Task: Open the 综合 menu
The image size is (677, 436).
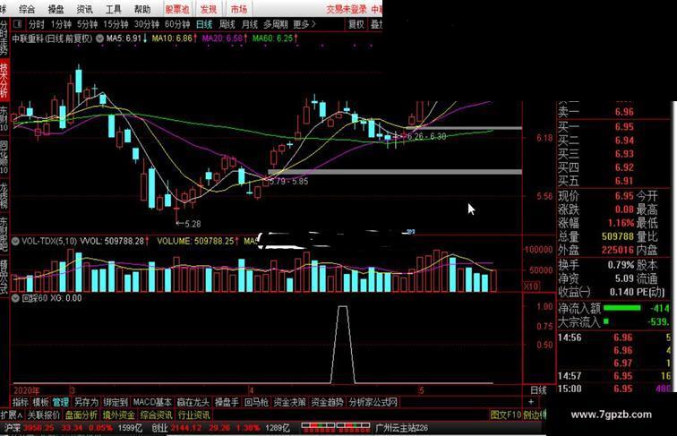Action: tap(27, 9)
